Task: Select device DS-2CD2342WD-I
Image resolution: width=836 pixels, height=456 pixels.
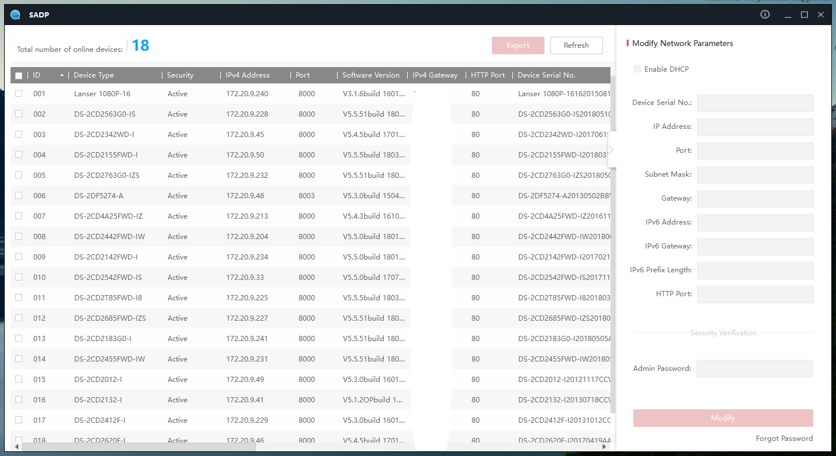Action: 104,135
